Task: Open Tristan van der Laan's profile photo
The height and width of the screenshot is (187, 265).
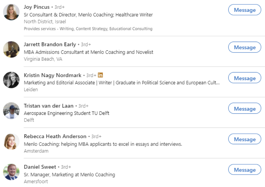Action: tap(11, 111)
